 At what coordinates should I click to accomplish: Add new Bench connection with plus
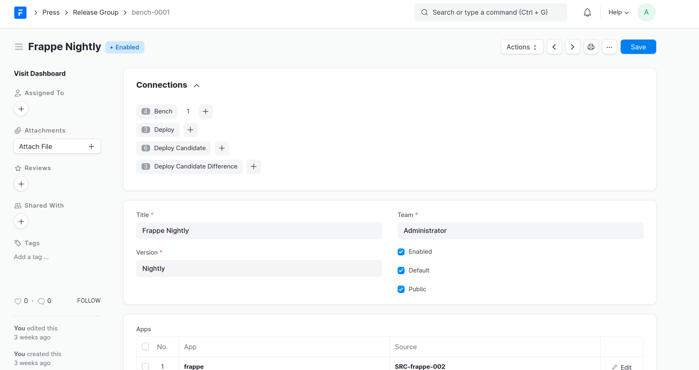tap(206, 111)
